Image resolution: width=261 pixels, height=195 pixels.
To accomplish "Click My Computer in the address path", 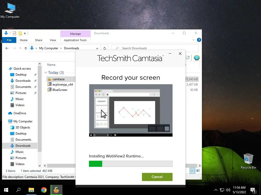I will point(49,48).
